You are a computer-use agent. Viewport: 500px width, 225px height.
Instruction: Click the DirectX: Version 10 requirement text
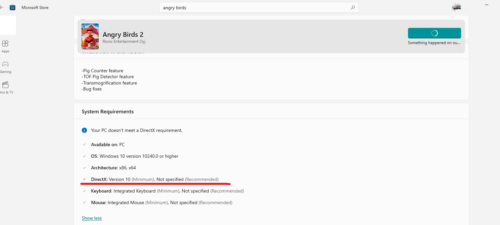[x=155, y=179]
